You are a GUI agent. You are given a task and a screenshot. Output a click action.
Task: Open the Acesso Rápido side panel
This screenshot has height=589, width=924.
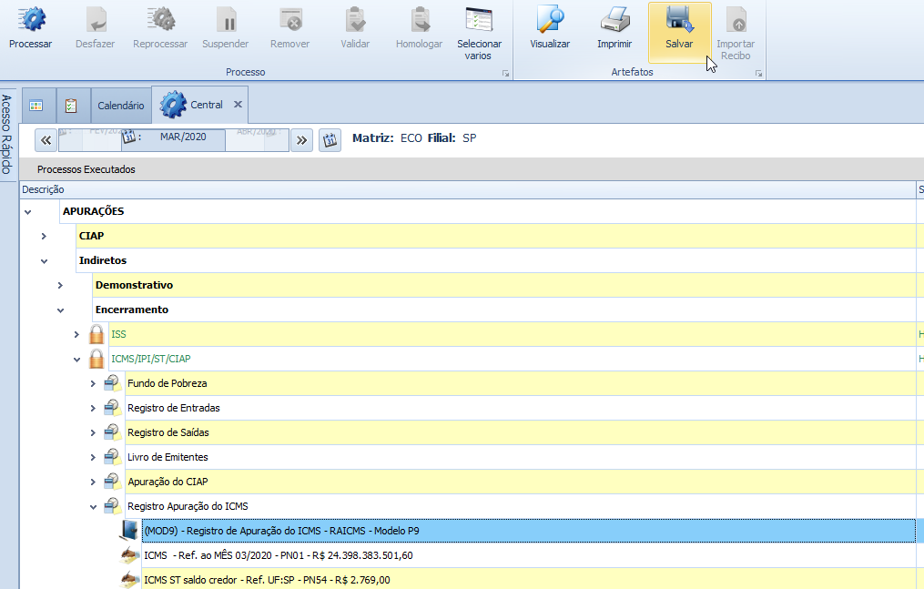(7, 134)
